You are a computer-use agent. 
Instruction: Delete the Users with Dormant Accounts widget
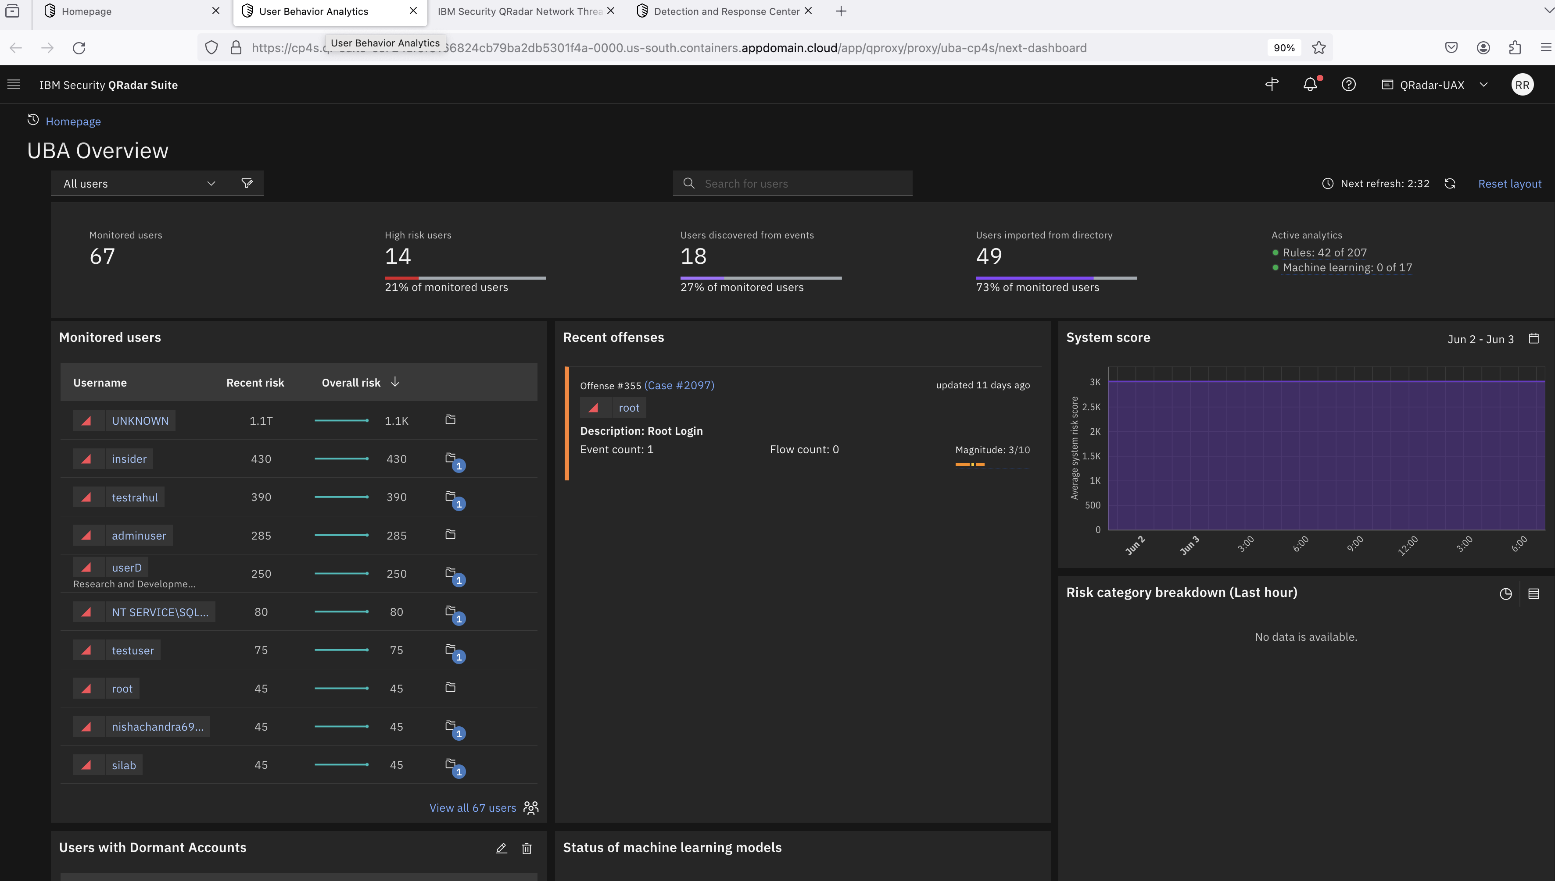(526, 848)
